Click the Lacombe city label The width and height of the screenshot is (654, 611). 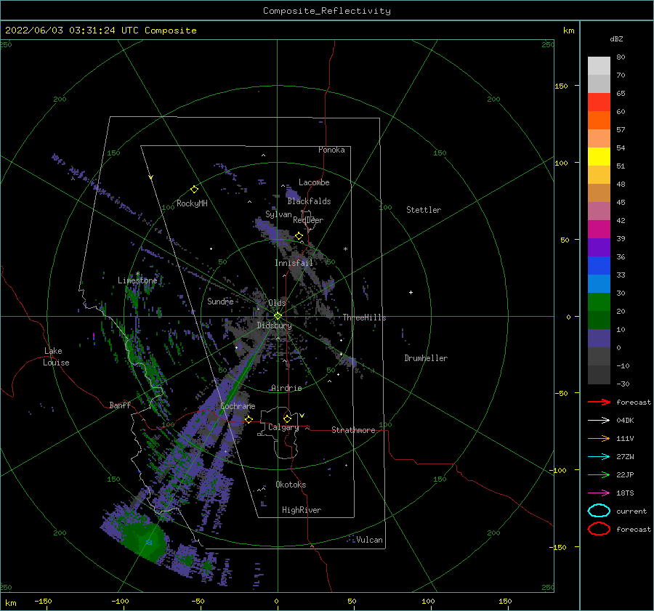click(x=314, y=182)
